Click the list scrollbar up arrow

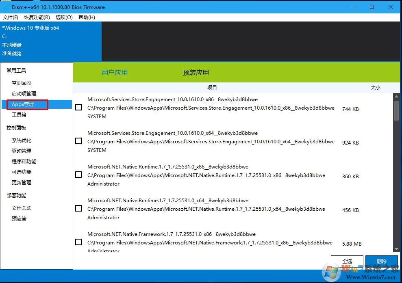pyautogui.click(x=396, y=96)
